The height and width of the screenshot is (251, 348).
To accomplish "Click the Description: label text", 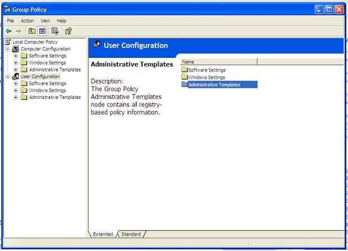I will coord(107,81).
